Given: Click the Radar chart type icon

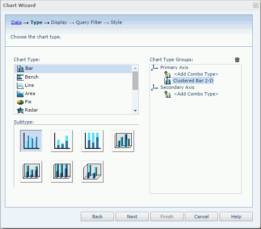Looking at the screenshot, I should pyautogui.click(x=20, y=110).
